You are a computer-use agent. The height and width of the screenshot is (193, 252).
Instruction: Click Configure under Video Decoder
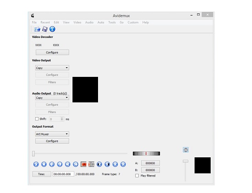[52, 52]
